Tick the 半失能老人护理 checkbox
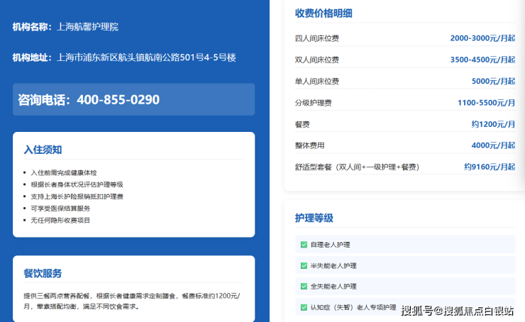Image resolution: width=525 pixels, height=322 pixels. [304, 266]
